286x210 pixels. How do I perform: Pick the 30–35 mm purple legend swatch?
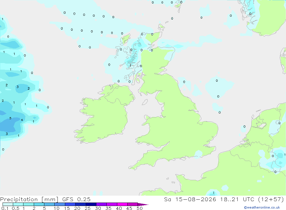[101, 204]
